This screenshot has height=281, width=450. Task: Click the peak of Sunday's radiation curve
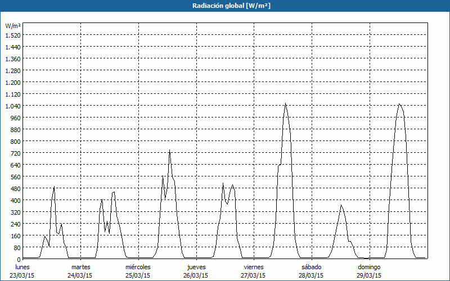click(399, 104)
